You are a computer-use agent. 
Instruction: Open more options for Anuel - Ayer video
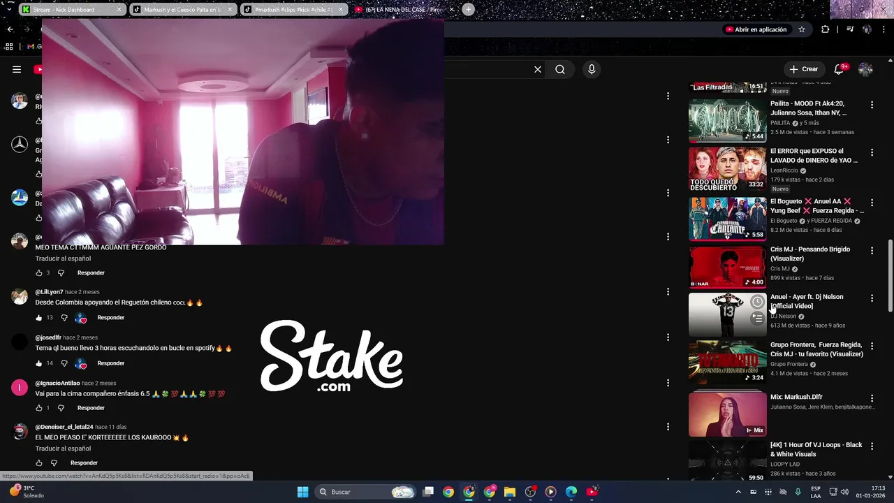pyautogui.click(x=872, y=298)
